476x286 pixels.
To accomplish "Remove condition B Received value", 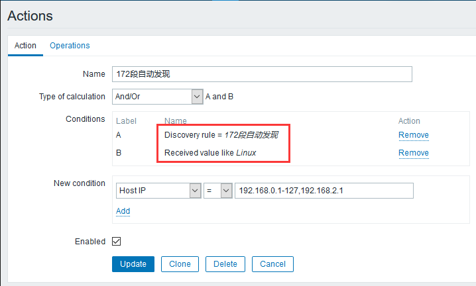I will click(x=414, y=153).
